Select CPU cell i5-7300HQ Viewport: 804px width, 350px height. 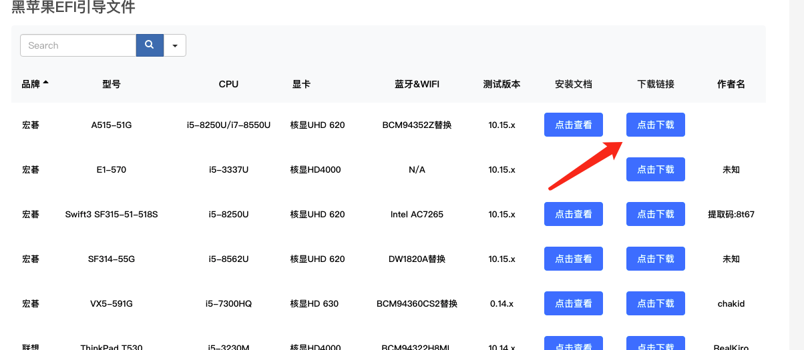(228, 303)
